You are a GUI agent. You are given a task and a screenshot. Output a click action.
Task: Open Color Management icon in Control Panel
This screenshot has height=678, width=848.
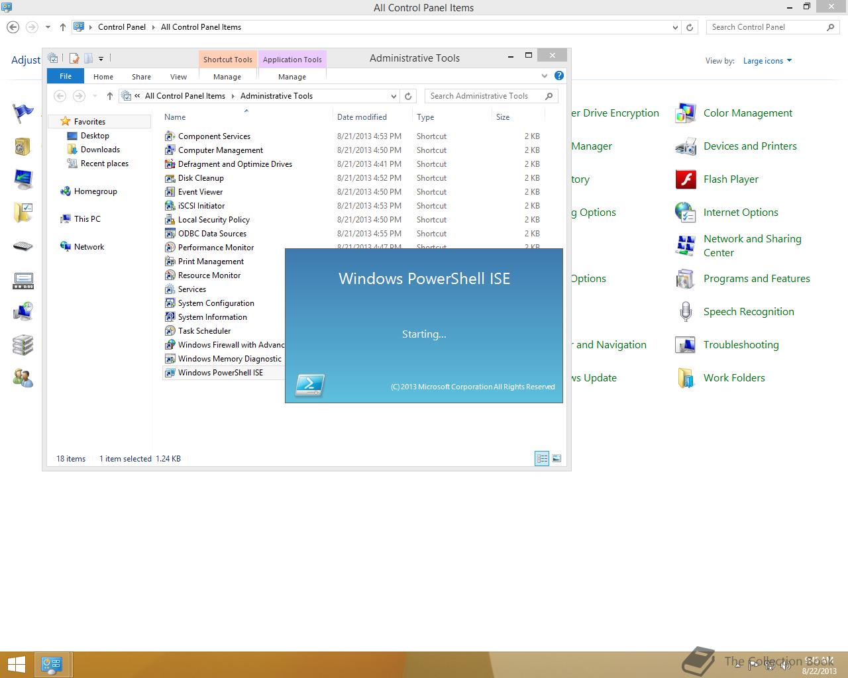pos(685,113)
